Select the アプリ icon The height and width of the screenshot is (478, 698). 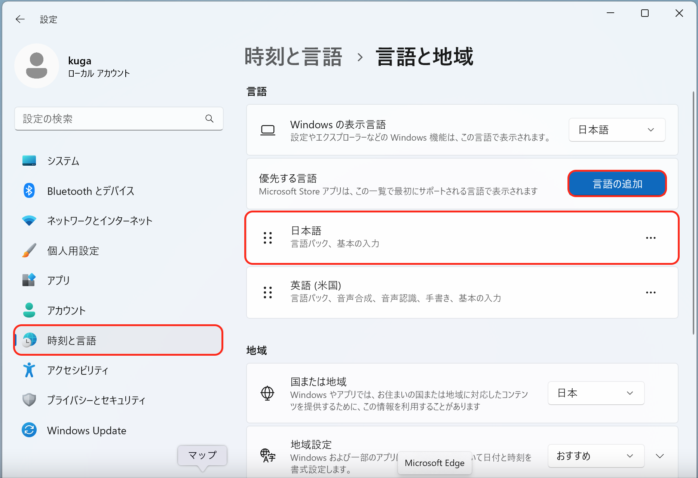point(29,280)
